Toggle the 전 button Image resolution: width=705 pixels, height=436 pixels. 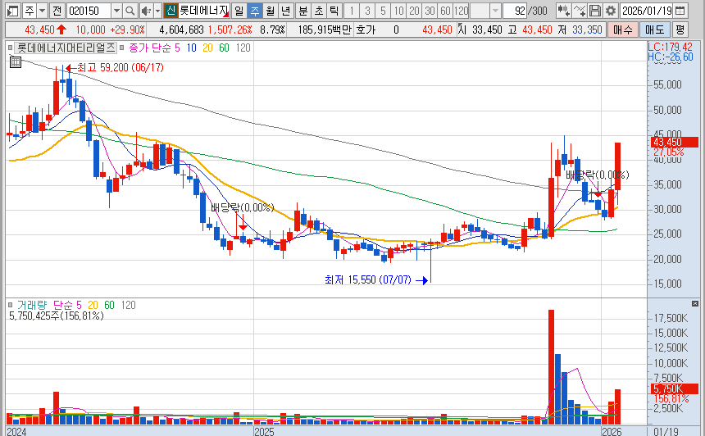[x=57, y=11]
